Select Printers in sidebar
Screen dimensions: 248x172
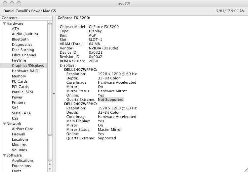(x=19, y=102)
